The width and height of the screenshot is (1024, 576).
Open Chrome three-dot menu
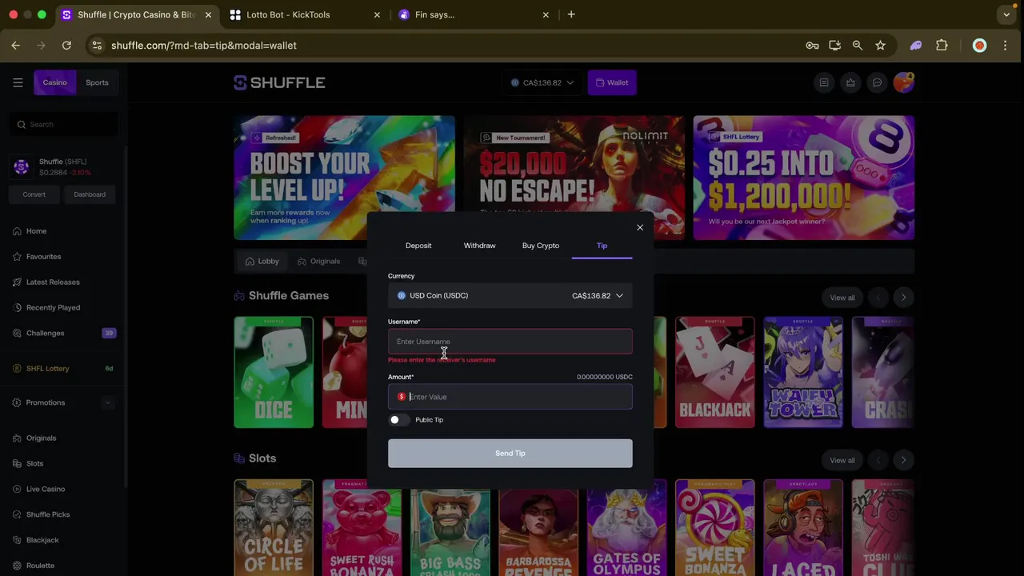(1005, 46)
